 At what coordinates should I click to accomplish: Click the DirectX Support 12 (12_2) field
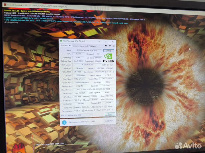pos(108,75)
